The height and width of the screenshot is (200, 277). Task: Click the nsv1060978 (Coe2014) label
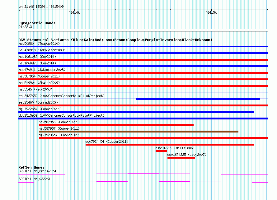point(37,63)
